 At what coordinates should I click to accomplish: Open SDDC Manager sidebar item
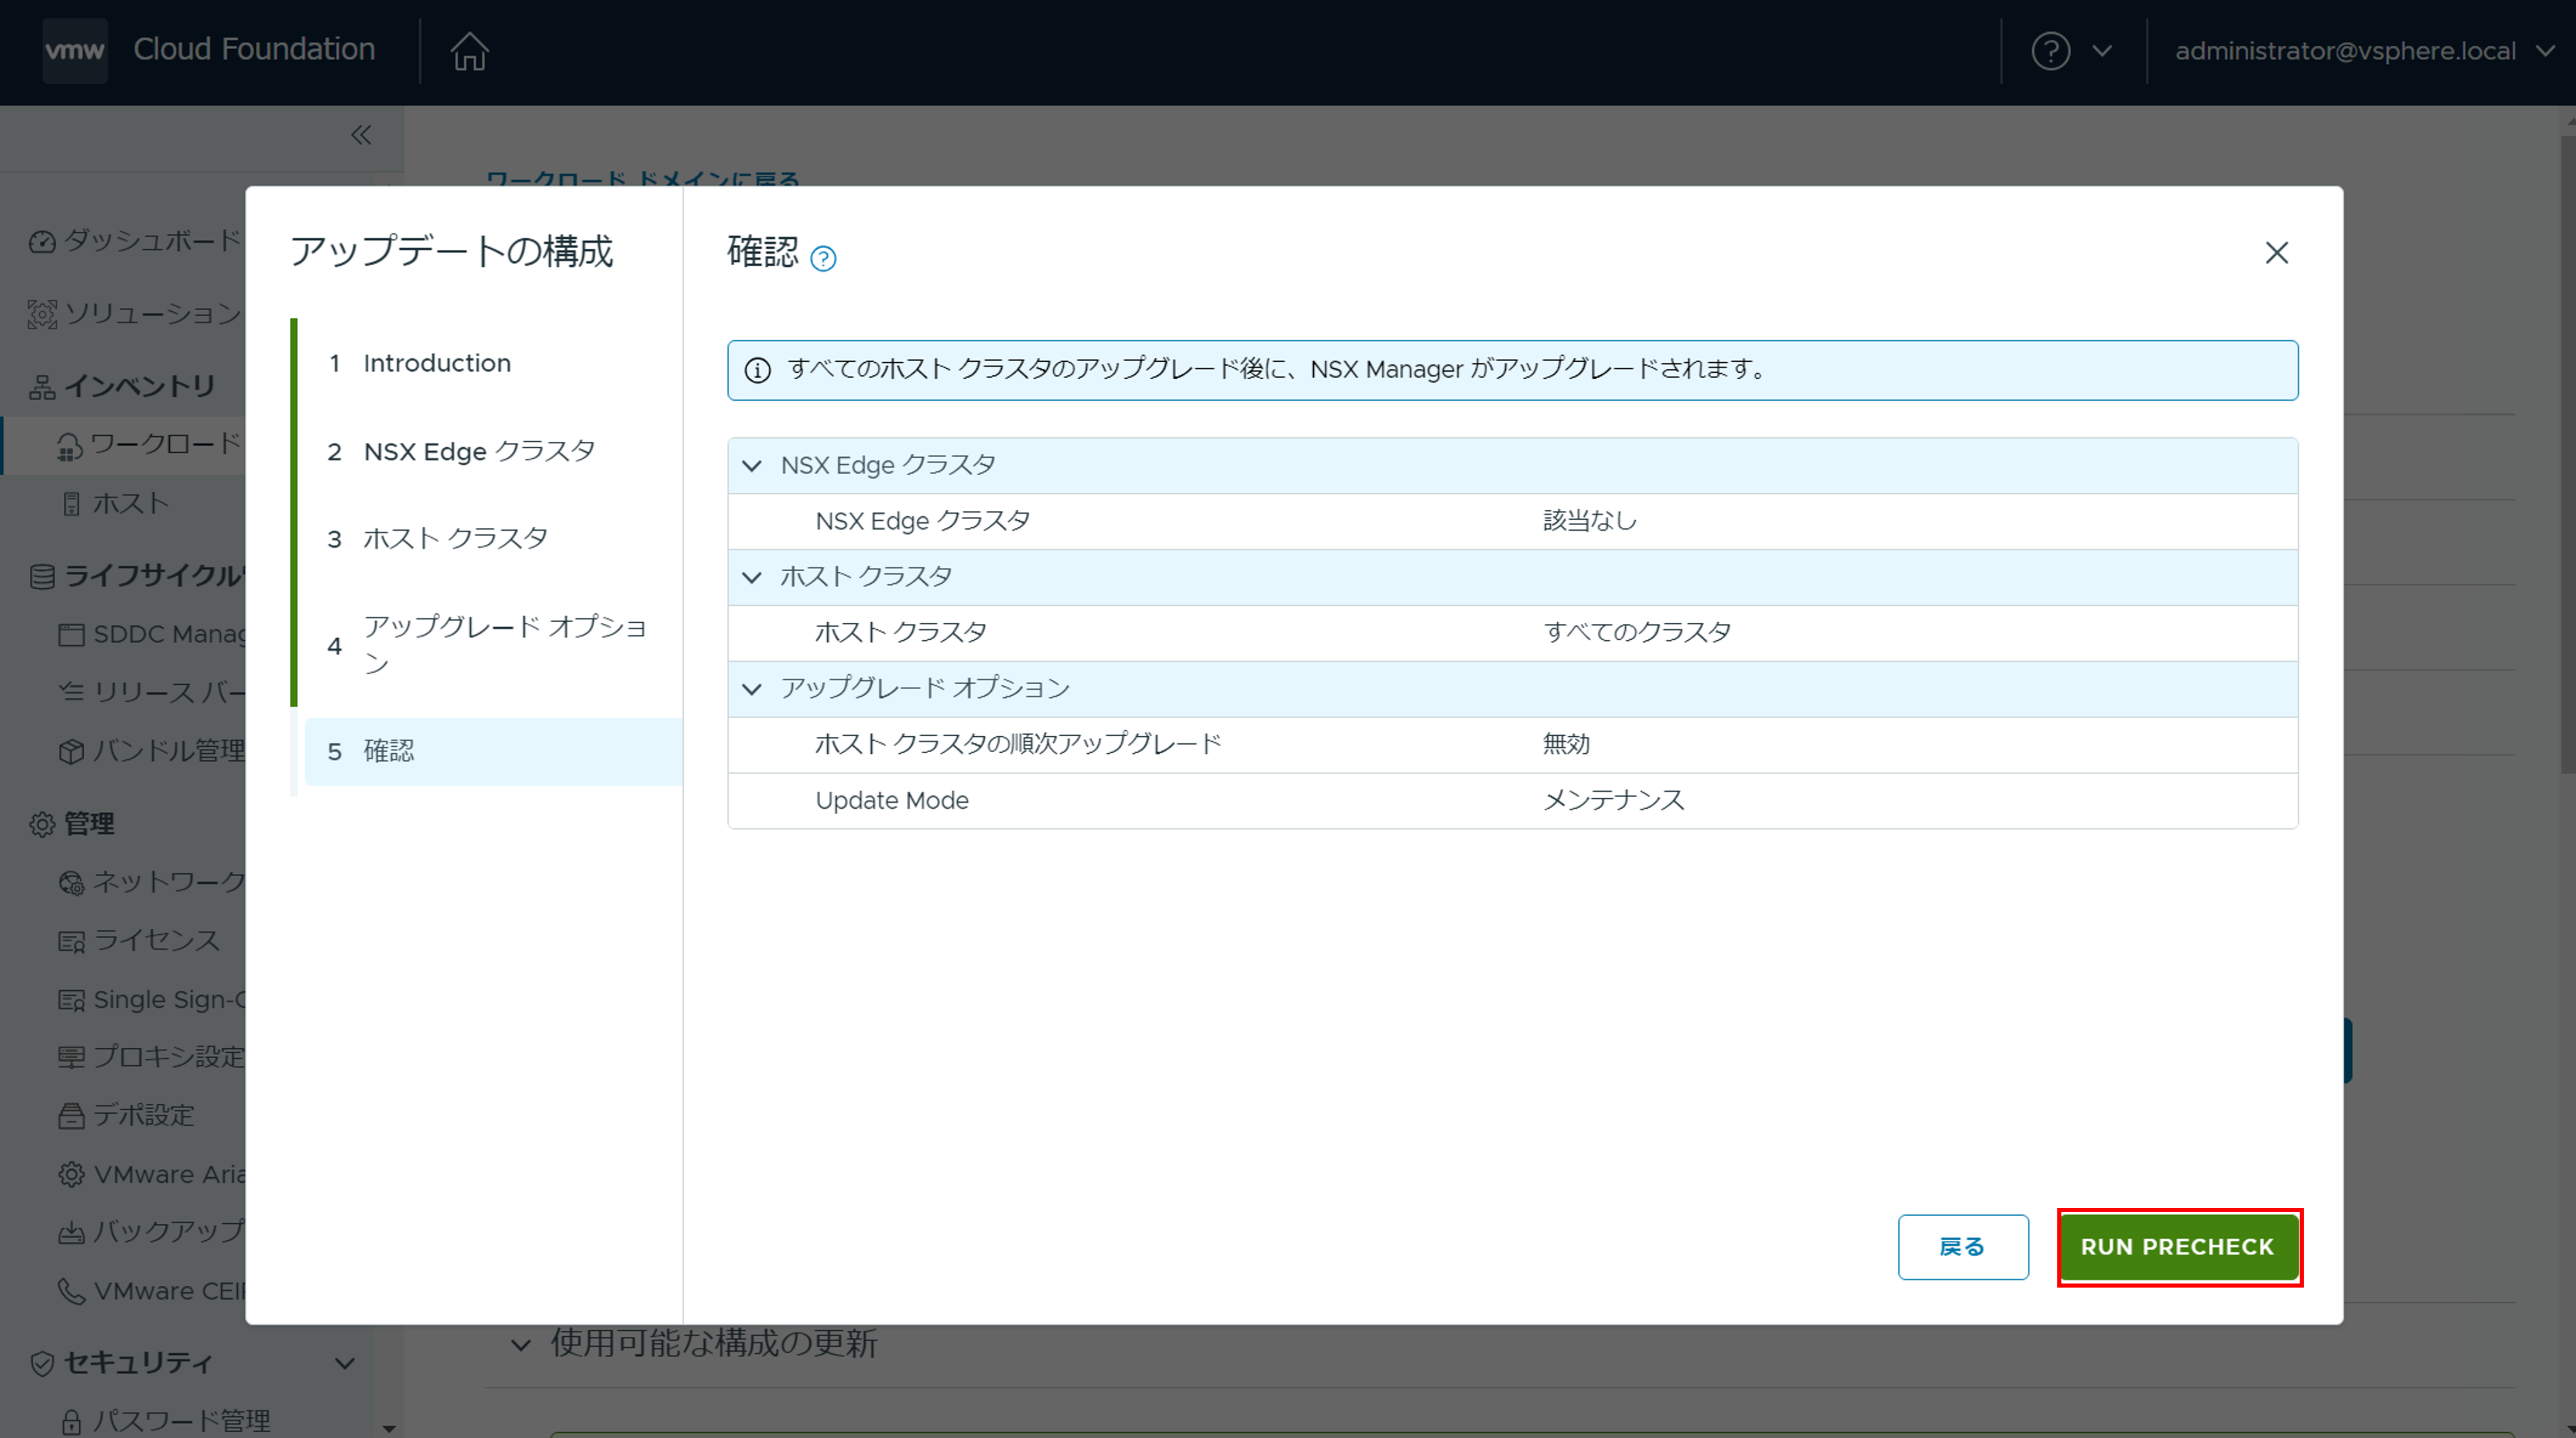click(152, 634)
